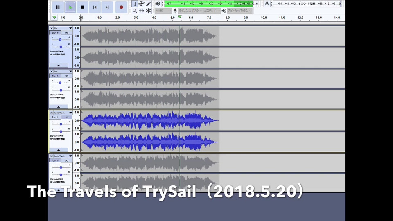Click the top track's upper channel waveform
Screen dimensions: 393x221
click(x=150, y=36)
